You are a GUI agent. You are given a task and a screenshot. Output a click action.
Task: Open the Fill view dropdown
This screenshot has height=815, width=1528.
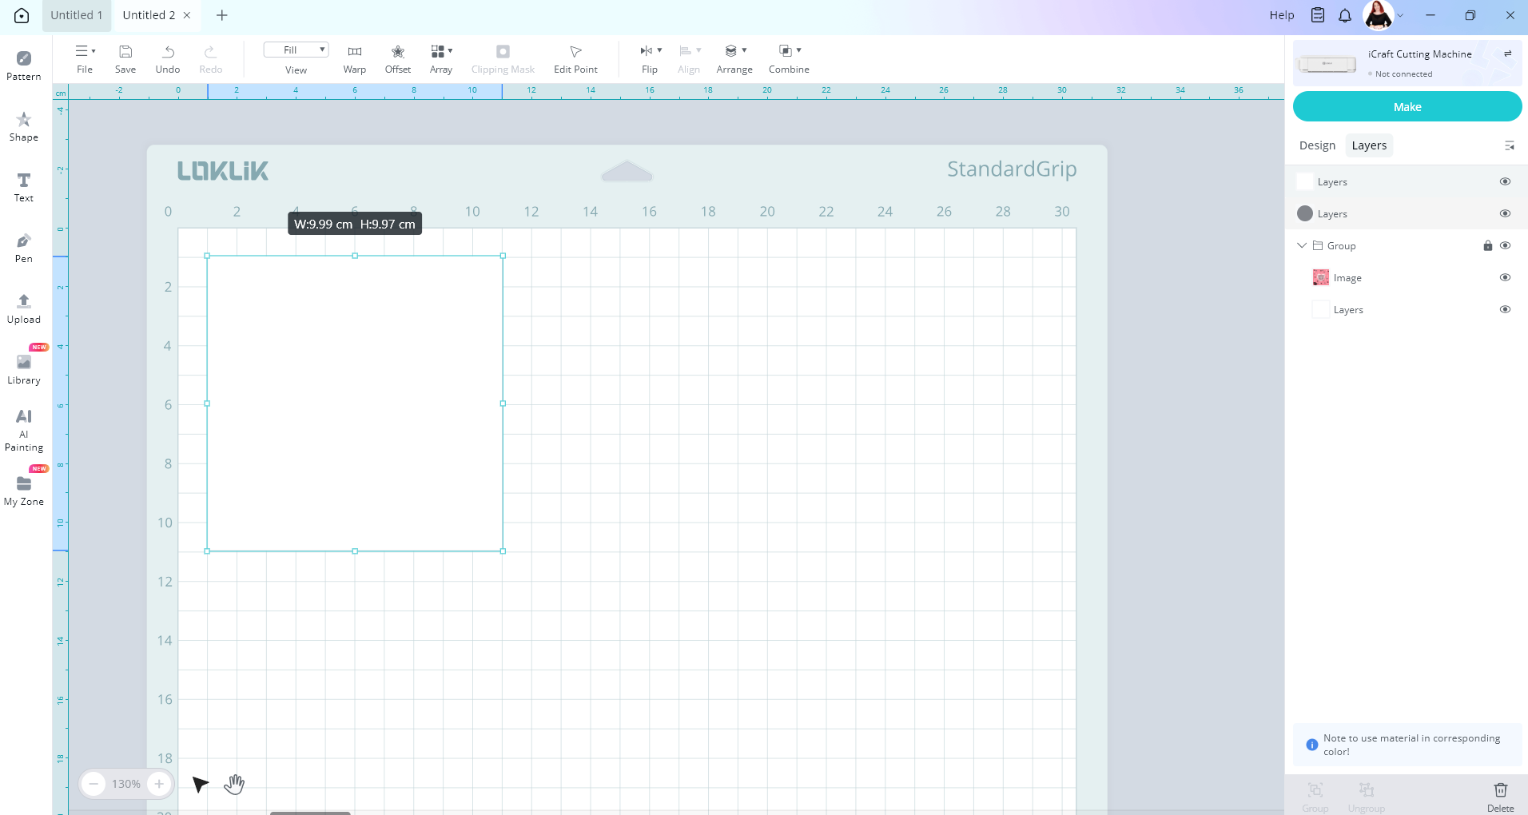pos(296,50)
